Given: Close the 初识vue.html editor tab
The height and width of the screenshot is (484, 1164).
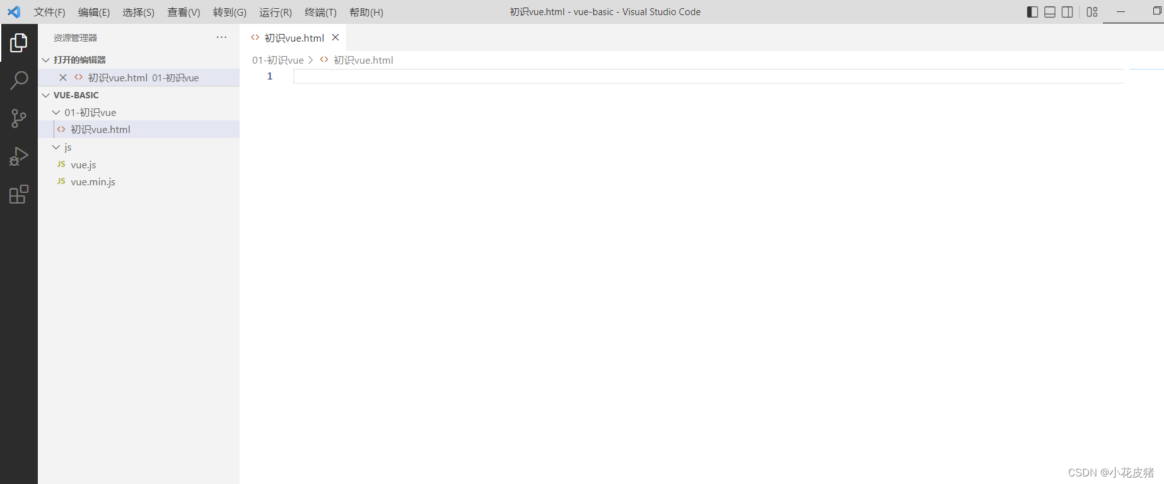Looking at the screenshot, I should tap(335, 37).
